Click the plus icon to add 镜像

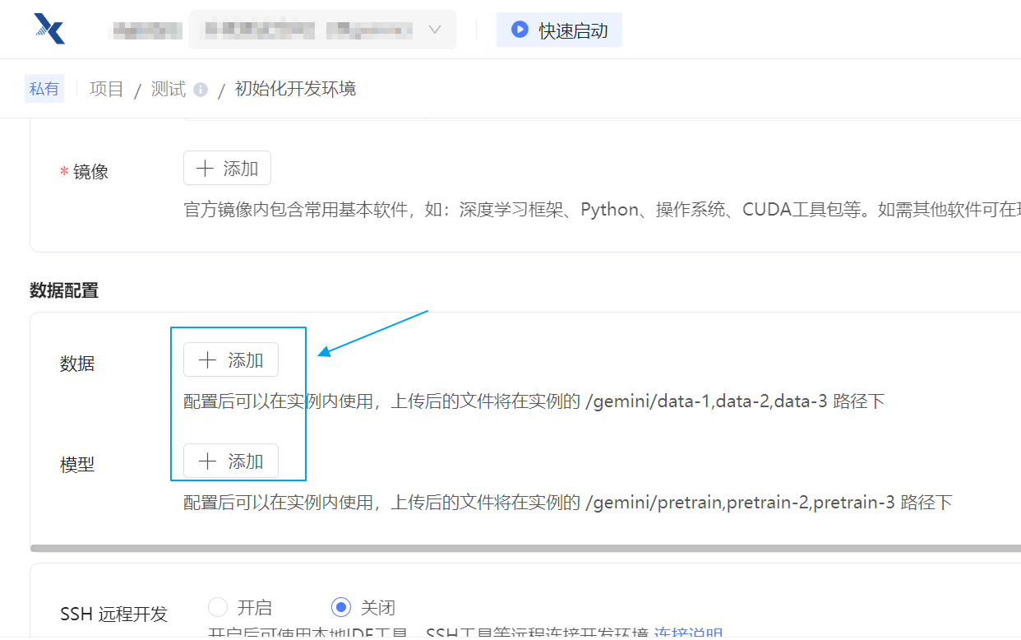point(204,169)
